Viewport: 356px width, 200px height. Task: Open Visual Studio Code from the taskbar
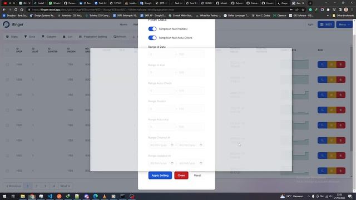click(x=50, y=196)
